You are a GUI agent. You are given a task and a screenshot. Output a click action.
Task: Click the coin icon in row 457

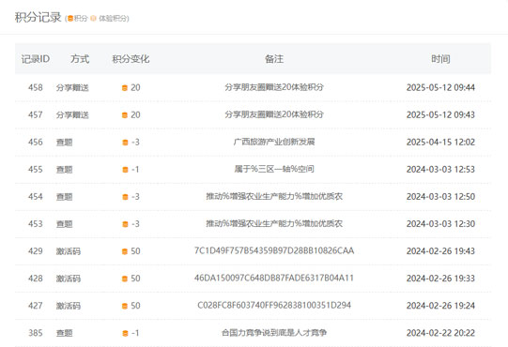pos(124,115)
